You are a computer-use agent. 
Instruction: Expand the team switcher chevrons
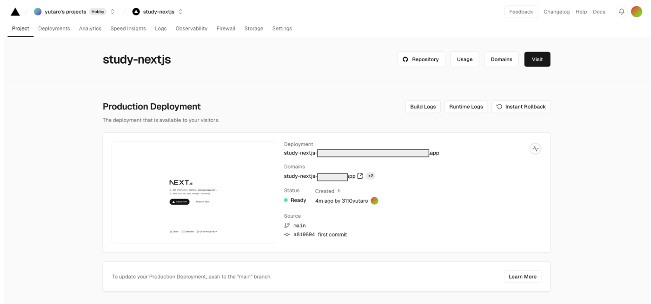pos(113,12)
